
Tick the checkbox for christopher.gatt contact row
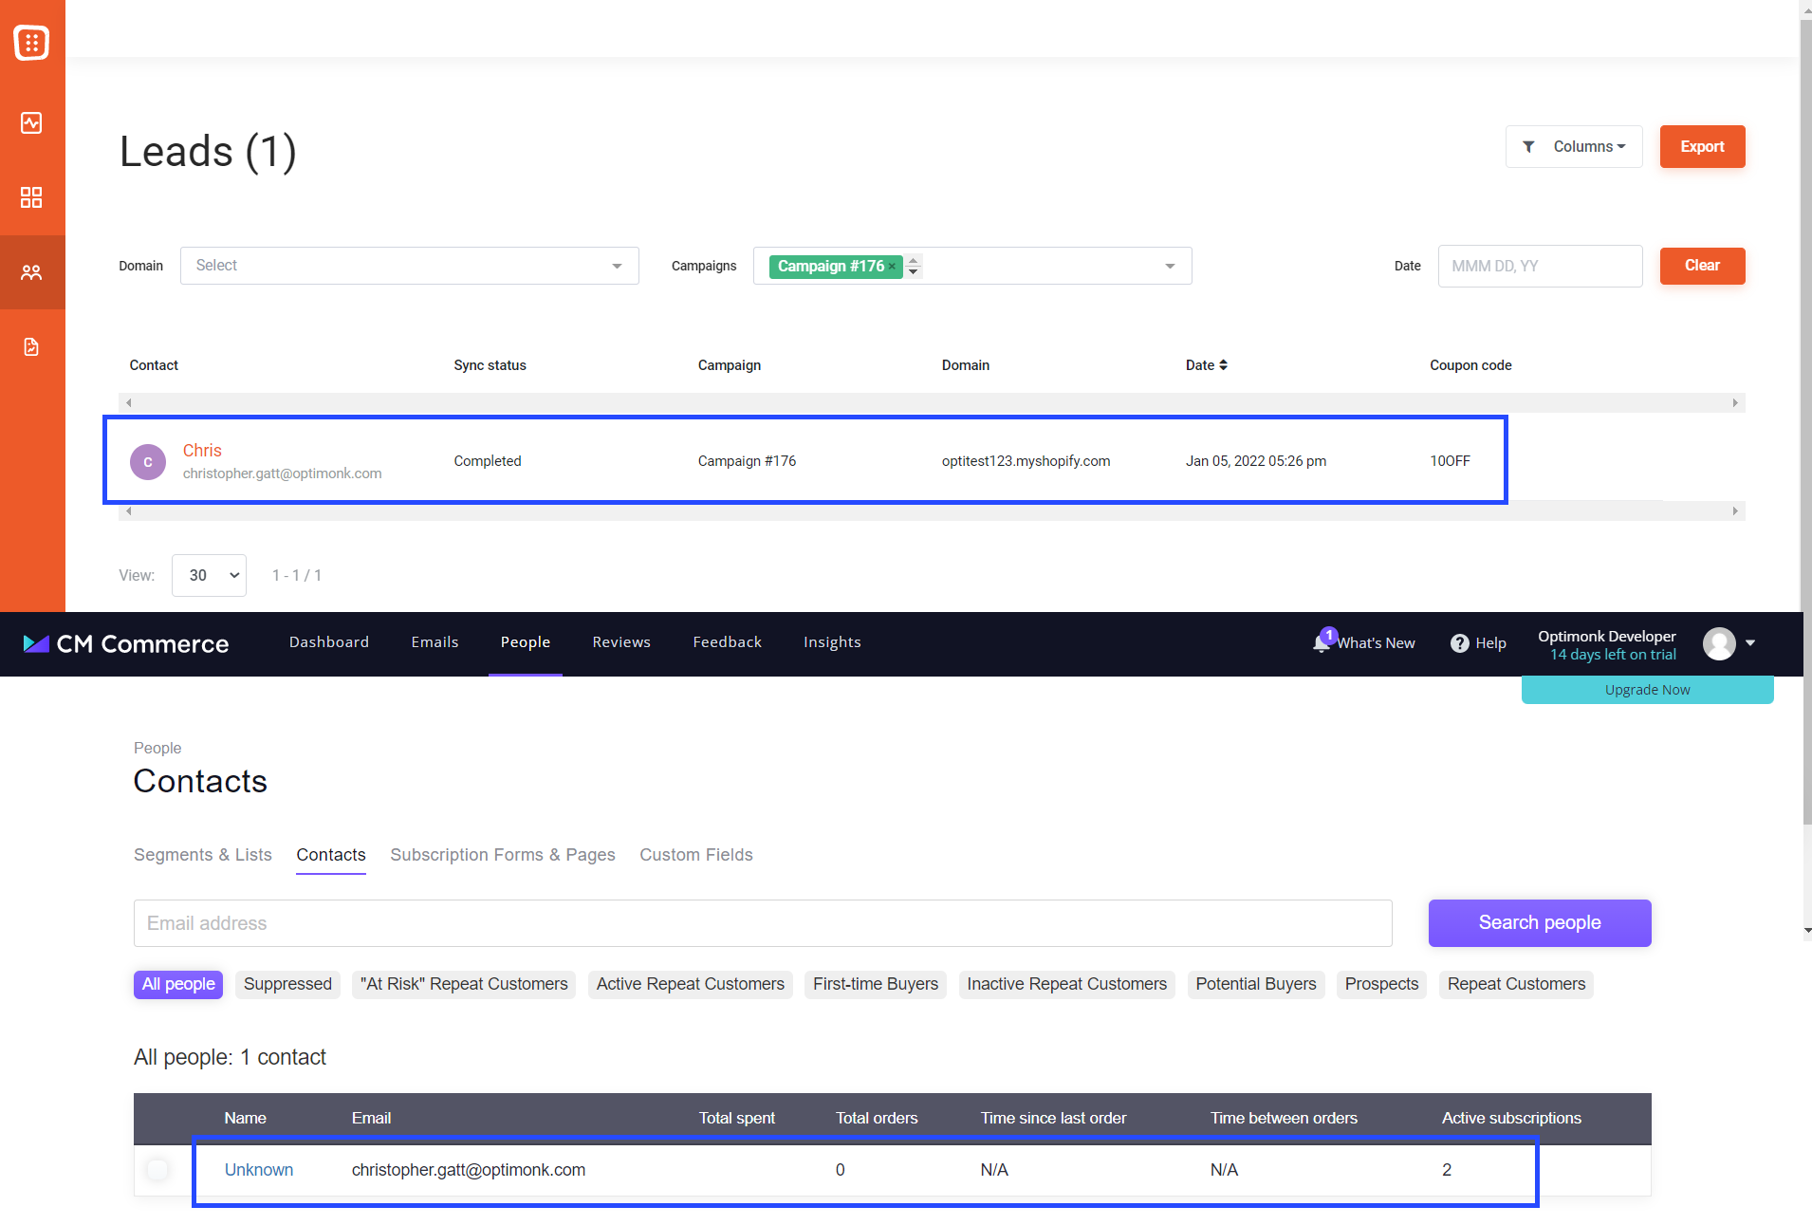158,1170
